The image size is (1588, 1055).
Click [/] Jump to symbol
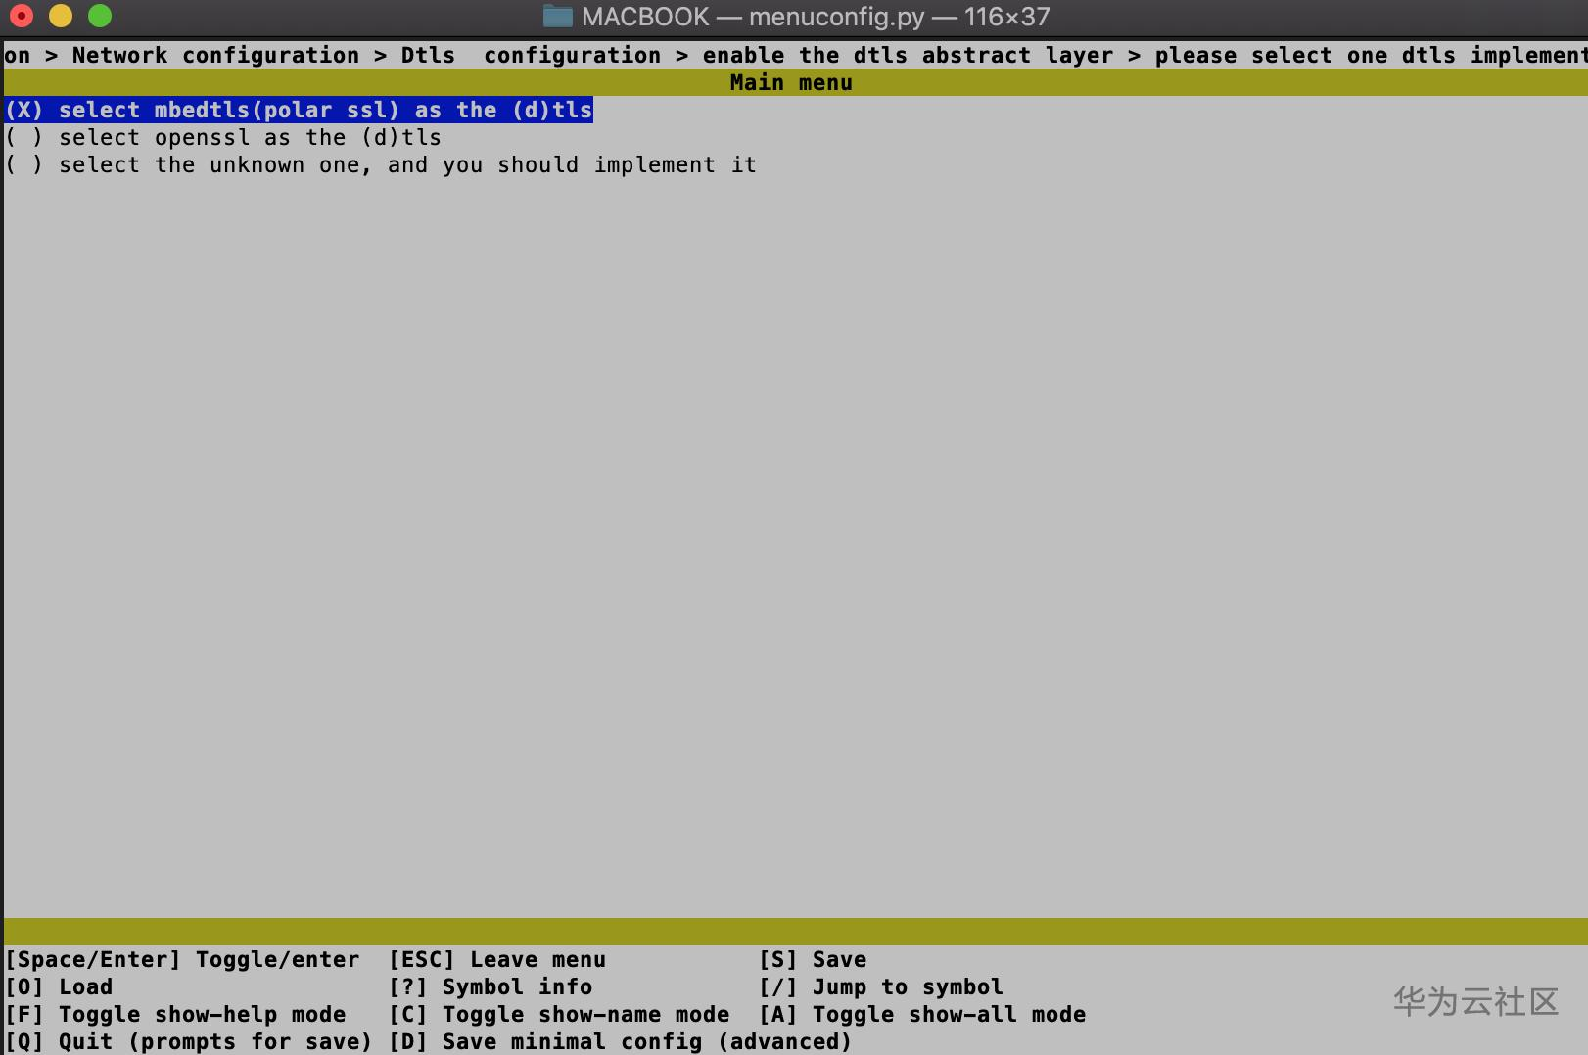point(881,986)
